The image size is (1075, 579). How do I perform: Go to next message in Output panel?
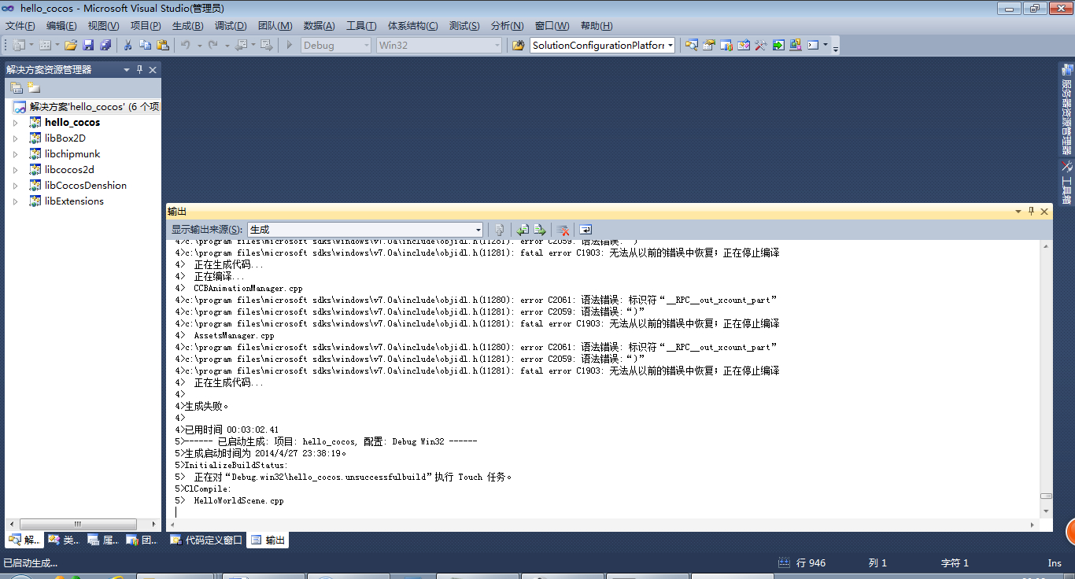[x=540, y=230]
